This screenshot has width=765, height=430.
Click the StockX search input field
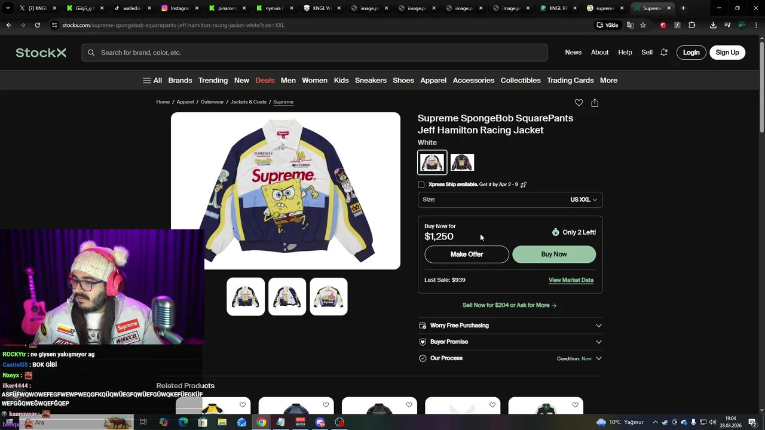click(x=314, y=53)
